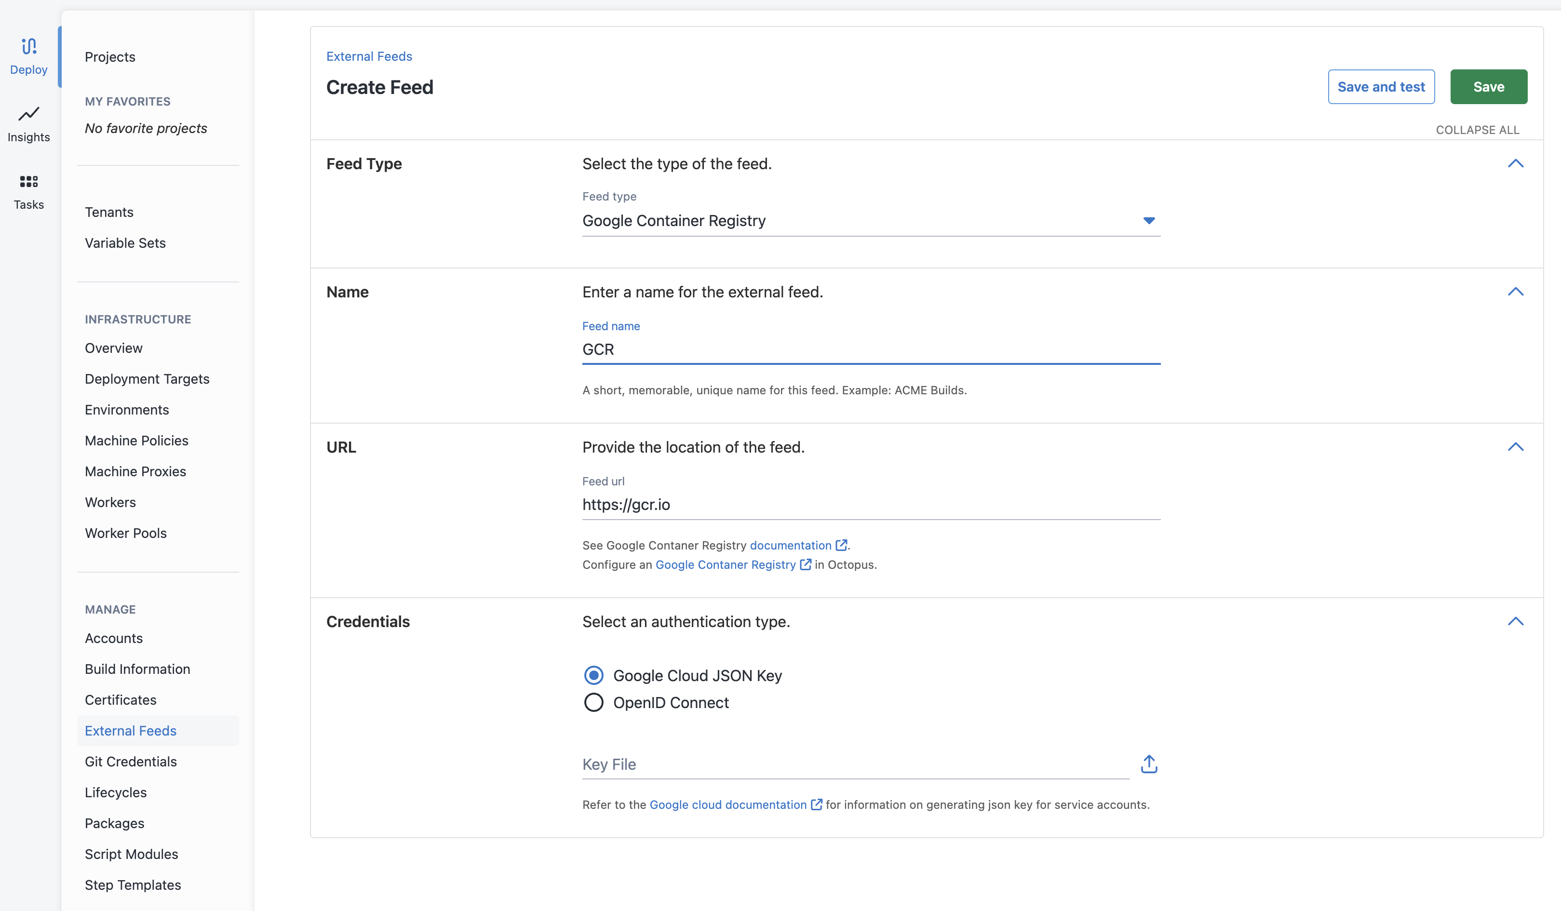
Task: Collapse the Feed Type section
Action: (1515, 163)
